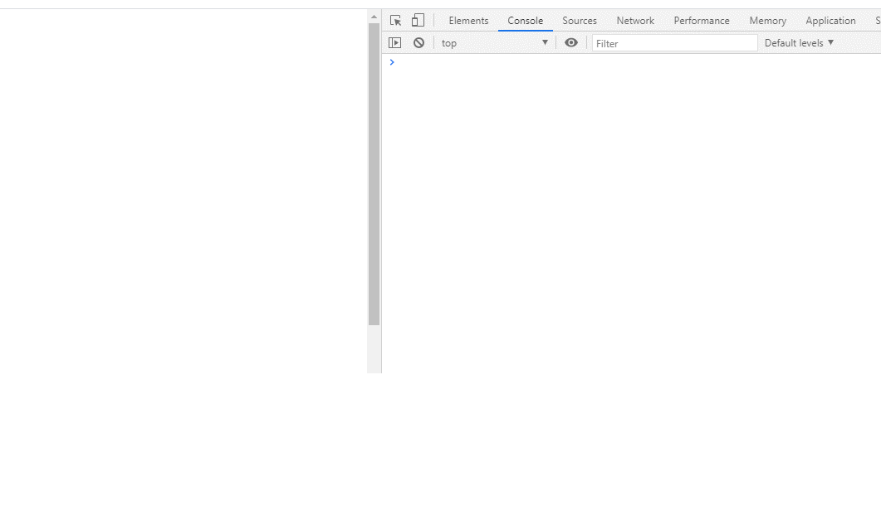Open the Sources panel
881x511 pixels.
coord(579,21)
